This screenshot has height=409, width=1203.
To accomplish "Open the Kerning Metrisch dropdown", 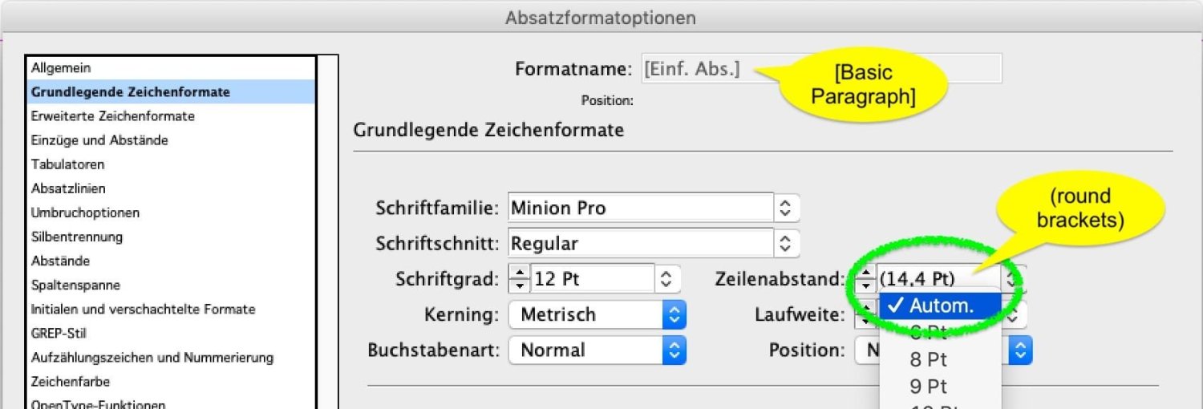I will [674, 314].
